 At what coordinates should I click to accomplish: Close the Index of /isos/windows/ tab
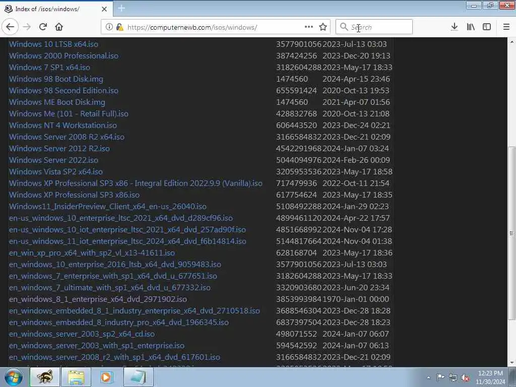tap(104, 9)
